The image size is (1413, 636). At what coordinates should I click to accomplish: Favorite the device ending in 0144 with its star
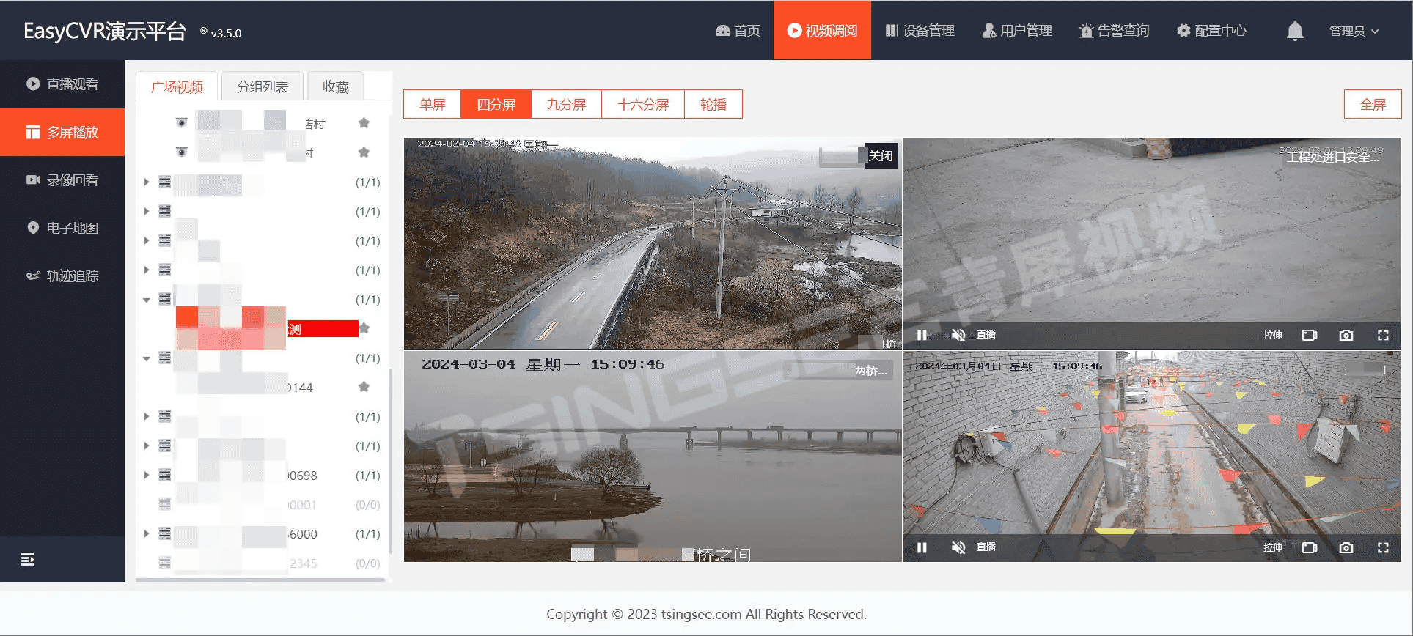tap(364, 387)
